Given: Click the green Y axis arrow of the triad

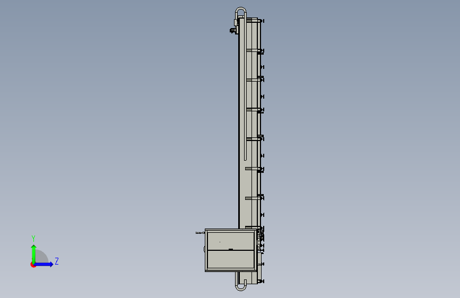Looking at the screenshot, I should [x=34, y=253].
